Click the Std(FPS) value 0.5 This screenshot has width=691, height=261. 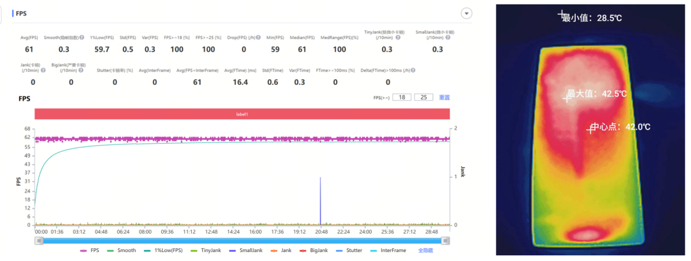pyautogui.click(x=128, y=49)
